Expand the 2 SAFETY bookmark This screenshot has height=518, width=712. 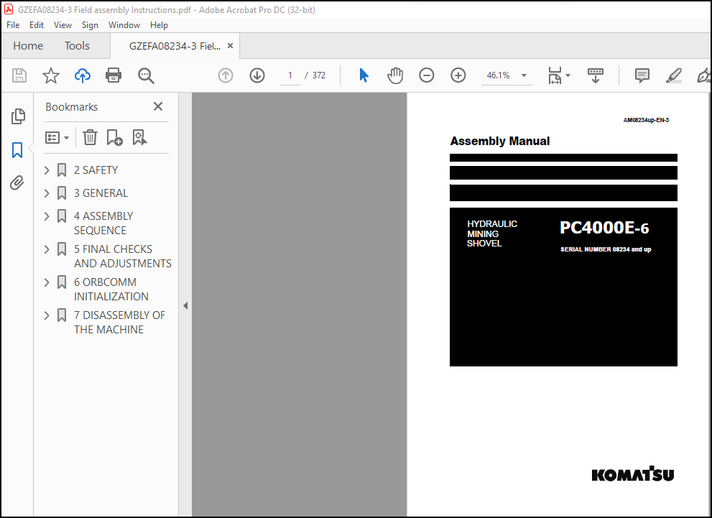tap(47, 170)
